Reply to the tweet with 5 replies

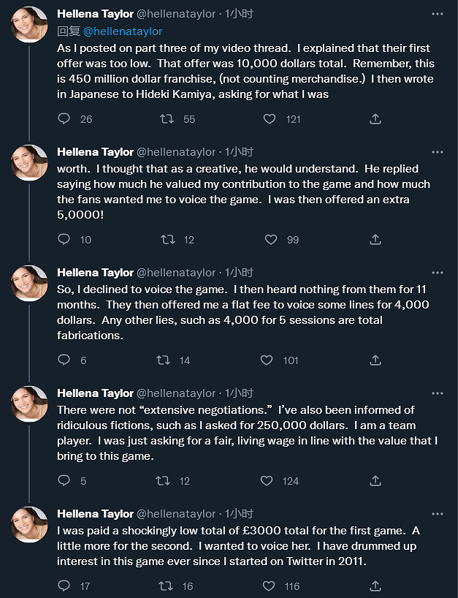pos(64,480)
